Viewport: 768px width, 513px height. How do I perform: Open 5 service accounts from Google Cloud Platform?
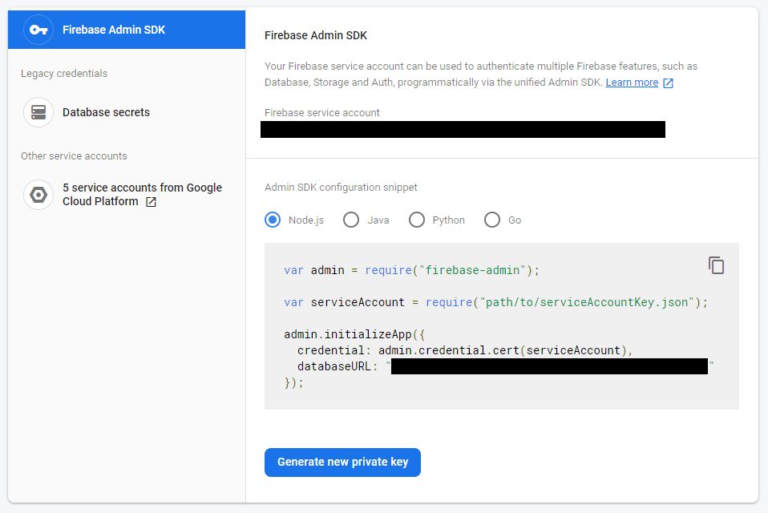127,195
